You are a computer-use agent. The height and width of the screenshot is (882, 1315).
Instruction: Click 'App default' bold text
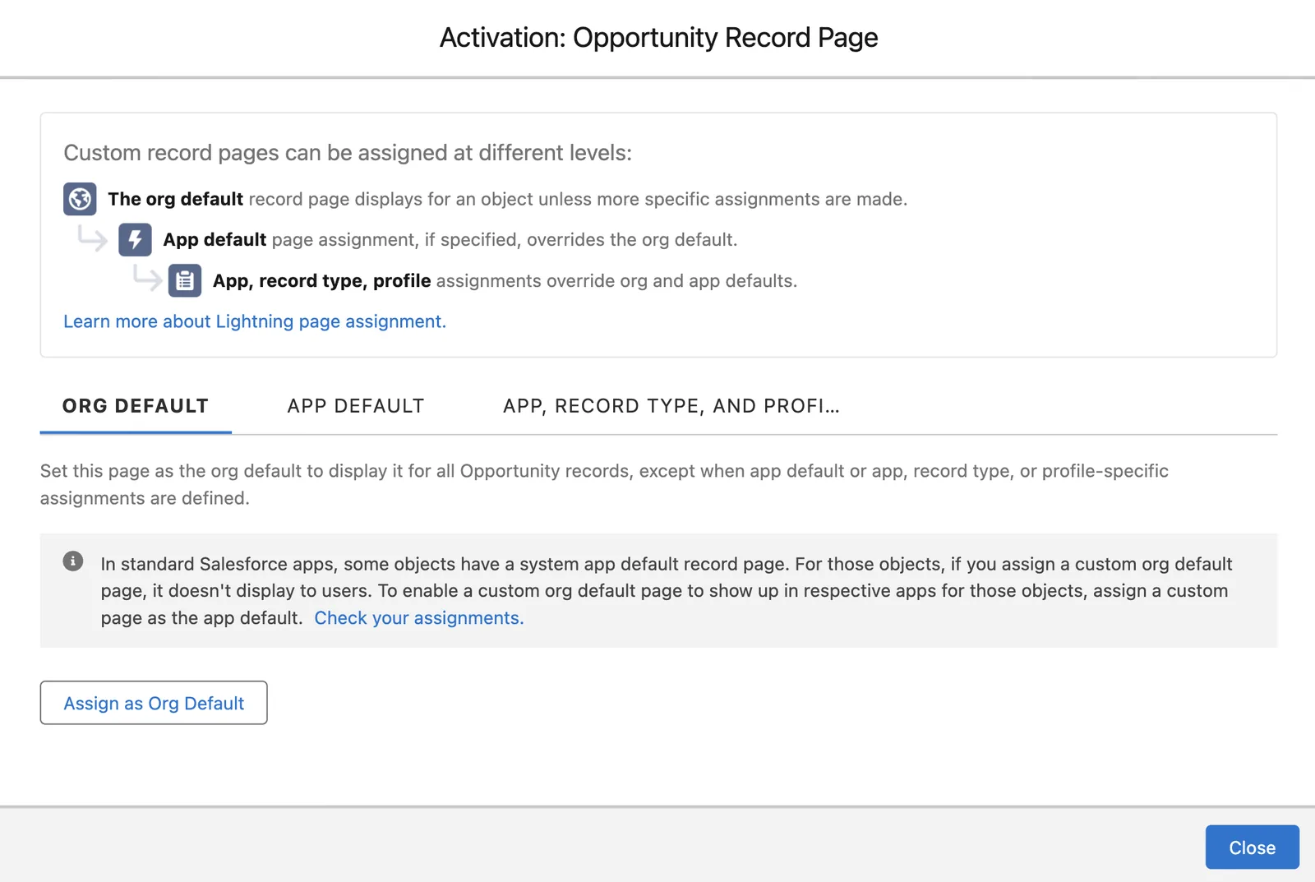[x=215, y=240]
